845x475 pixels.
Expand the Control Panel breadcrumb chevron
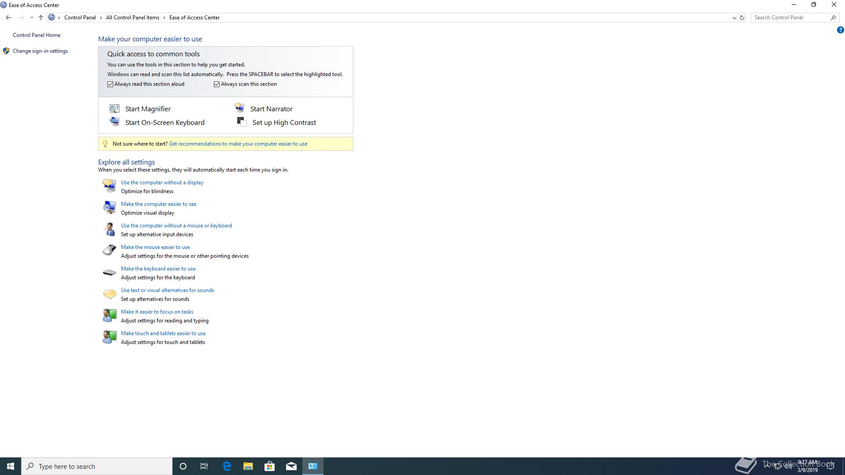tap(101, 18)
